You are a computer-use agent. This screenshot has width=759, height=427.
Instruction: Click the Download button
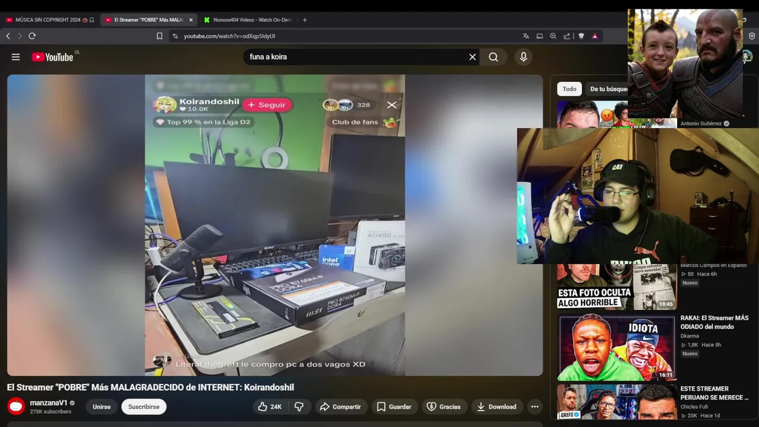click(496, 407)
